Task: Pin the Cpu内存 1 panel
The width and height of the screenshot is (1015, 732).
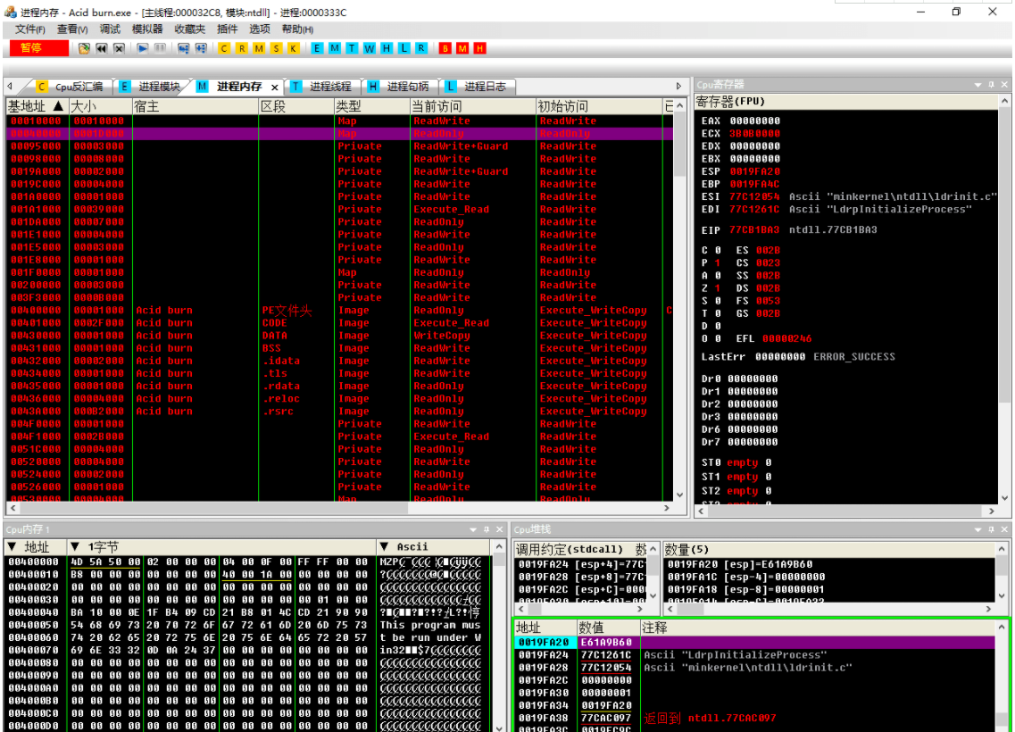Action: point(487,529)
